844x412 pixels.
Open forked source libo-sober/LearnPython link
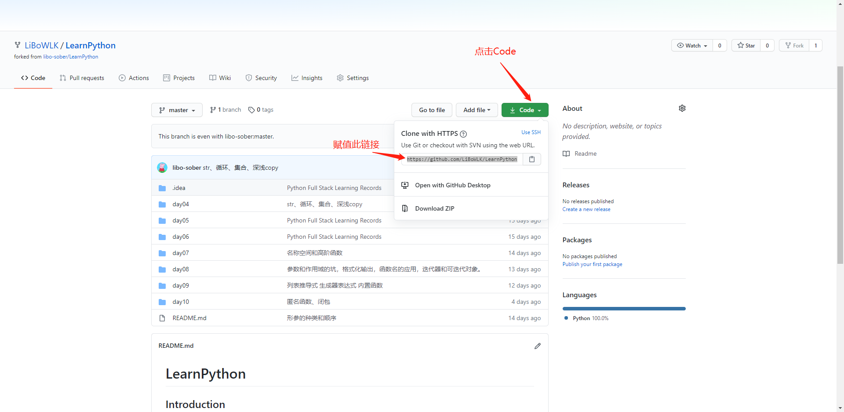(71, 57)
